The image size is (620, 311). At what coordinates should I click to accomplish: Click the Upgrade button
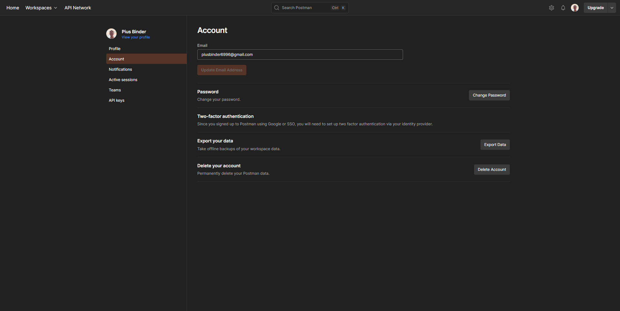[x=596, y=8]
